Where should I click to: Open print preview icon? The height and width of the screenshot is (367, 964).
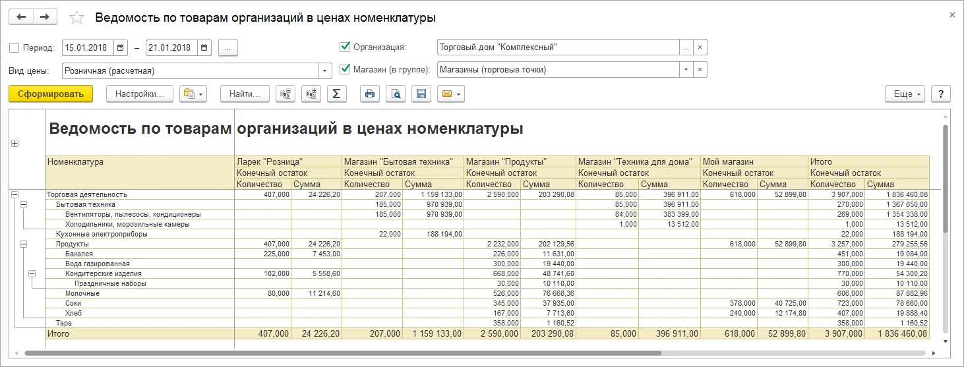(396, 94)
